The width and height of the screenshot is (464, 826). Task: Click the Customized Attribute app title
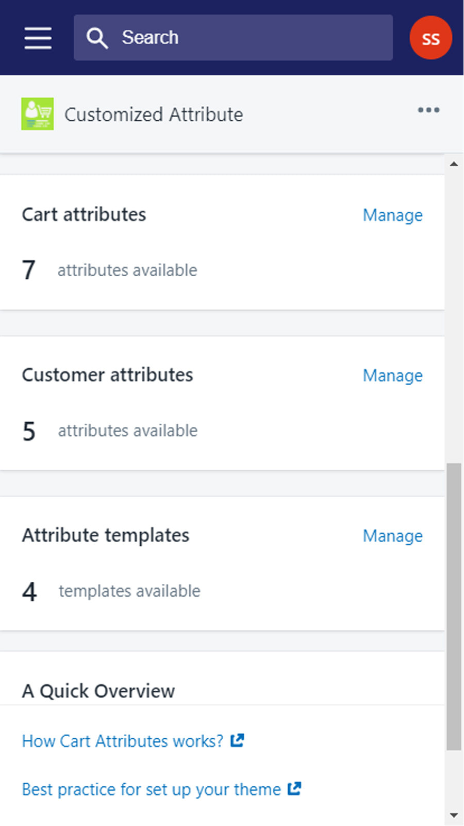click(154, 115)
